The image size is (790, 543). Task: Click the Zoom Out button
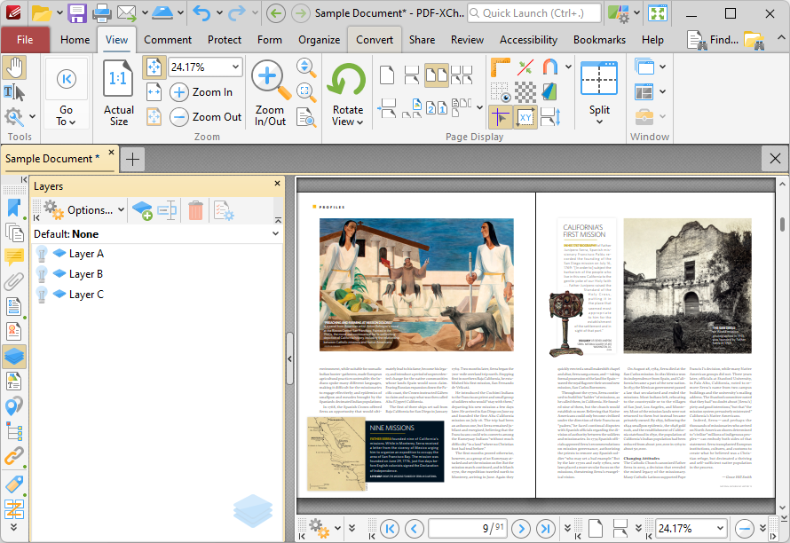pos(206,117)
